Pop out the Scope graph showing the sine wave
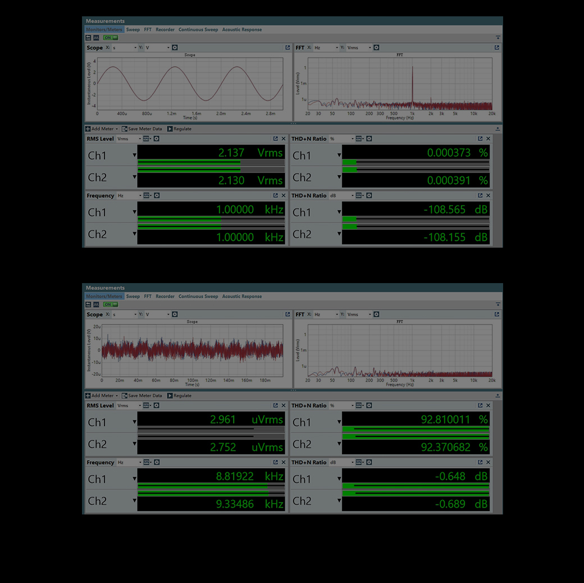 288,48
